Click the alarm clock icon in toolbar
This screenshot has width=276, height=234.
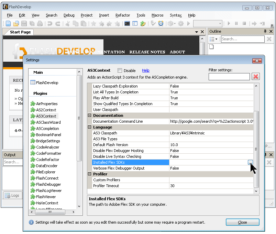161,23
